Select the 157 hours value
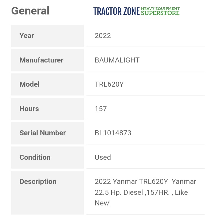 tap(101, 109)
